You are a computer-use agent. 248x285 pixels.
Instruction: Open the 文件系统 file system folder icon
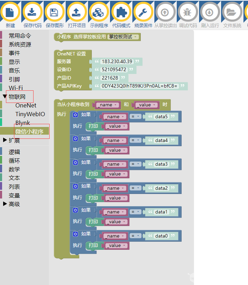point(232,12)
